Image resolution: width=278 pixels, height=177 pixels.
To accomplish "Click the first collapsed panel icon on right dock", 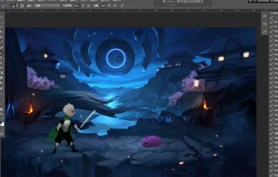I will pos(264,16).
